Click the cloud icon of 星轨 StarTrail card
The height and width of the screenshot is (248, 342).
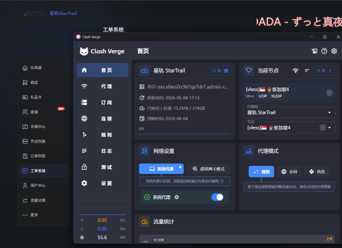point(144,71)
